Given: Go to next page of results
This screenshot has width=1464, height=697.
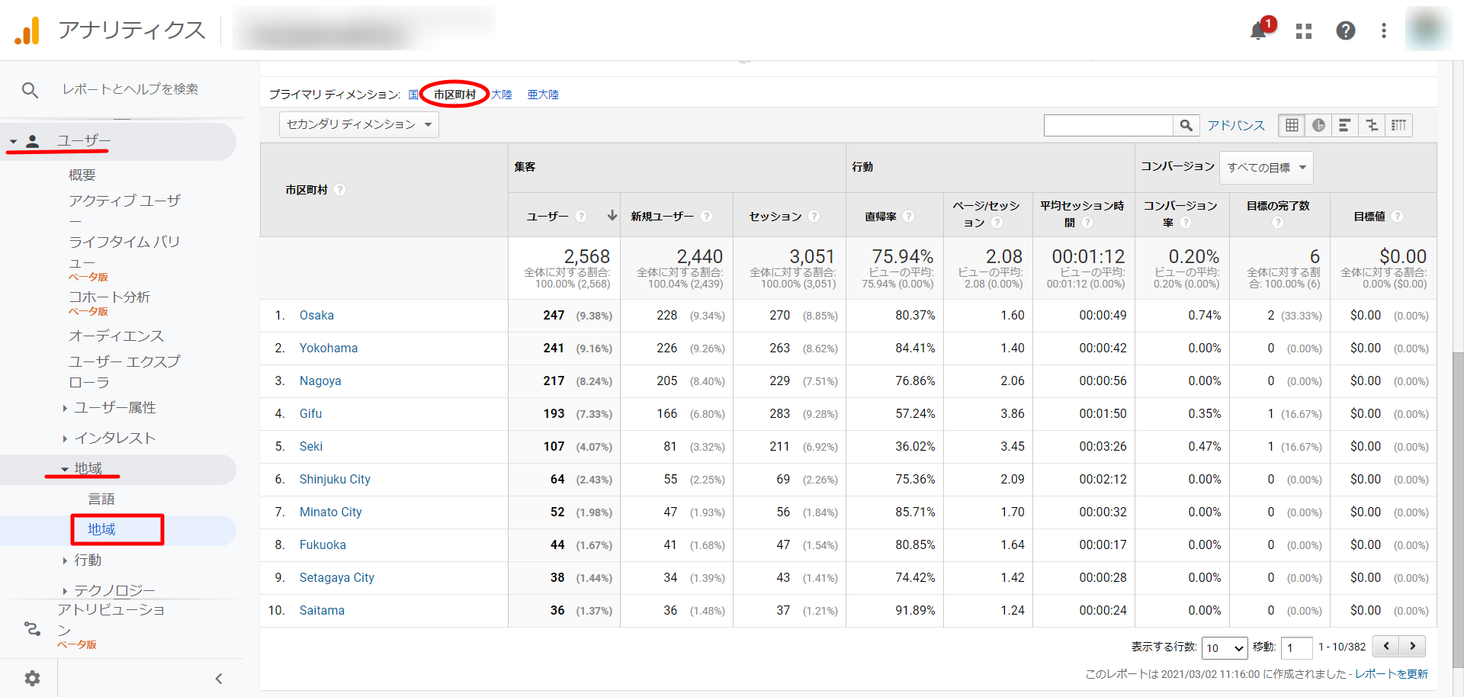Looking at the screenshot, I should (1412, 647).
